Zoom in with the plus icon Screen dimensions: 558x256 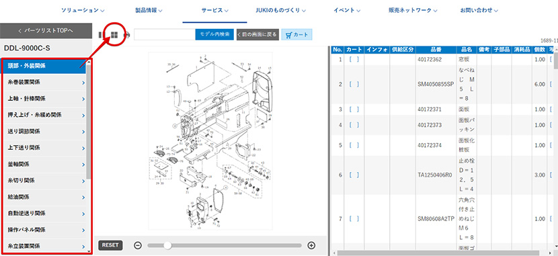tap(311, 245)
